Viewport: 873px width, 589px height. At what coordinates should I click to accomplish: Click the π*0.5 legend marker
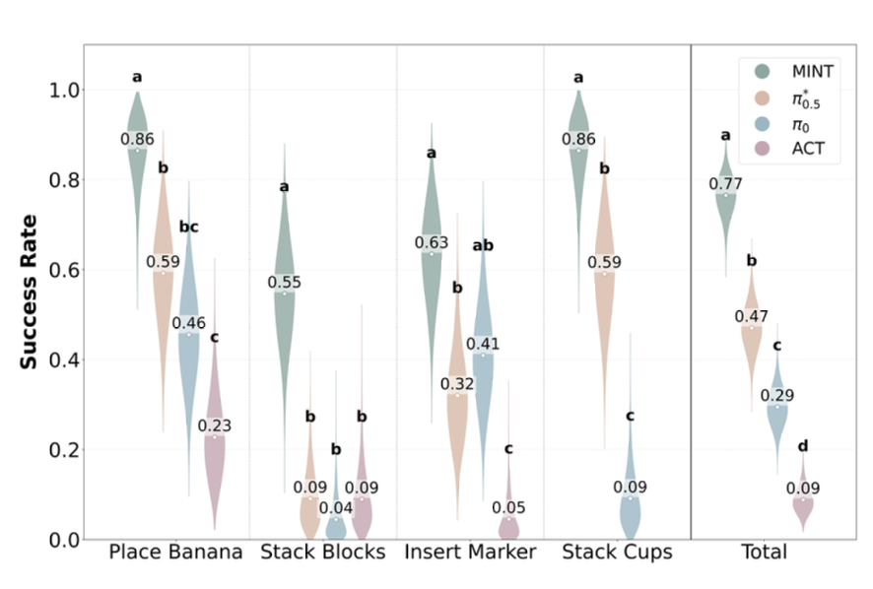pos(762,98)
